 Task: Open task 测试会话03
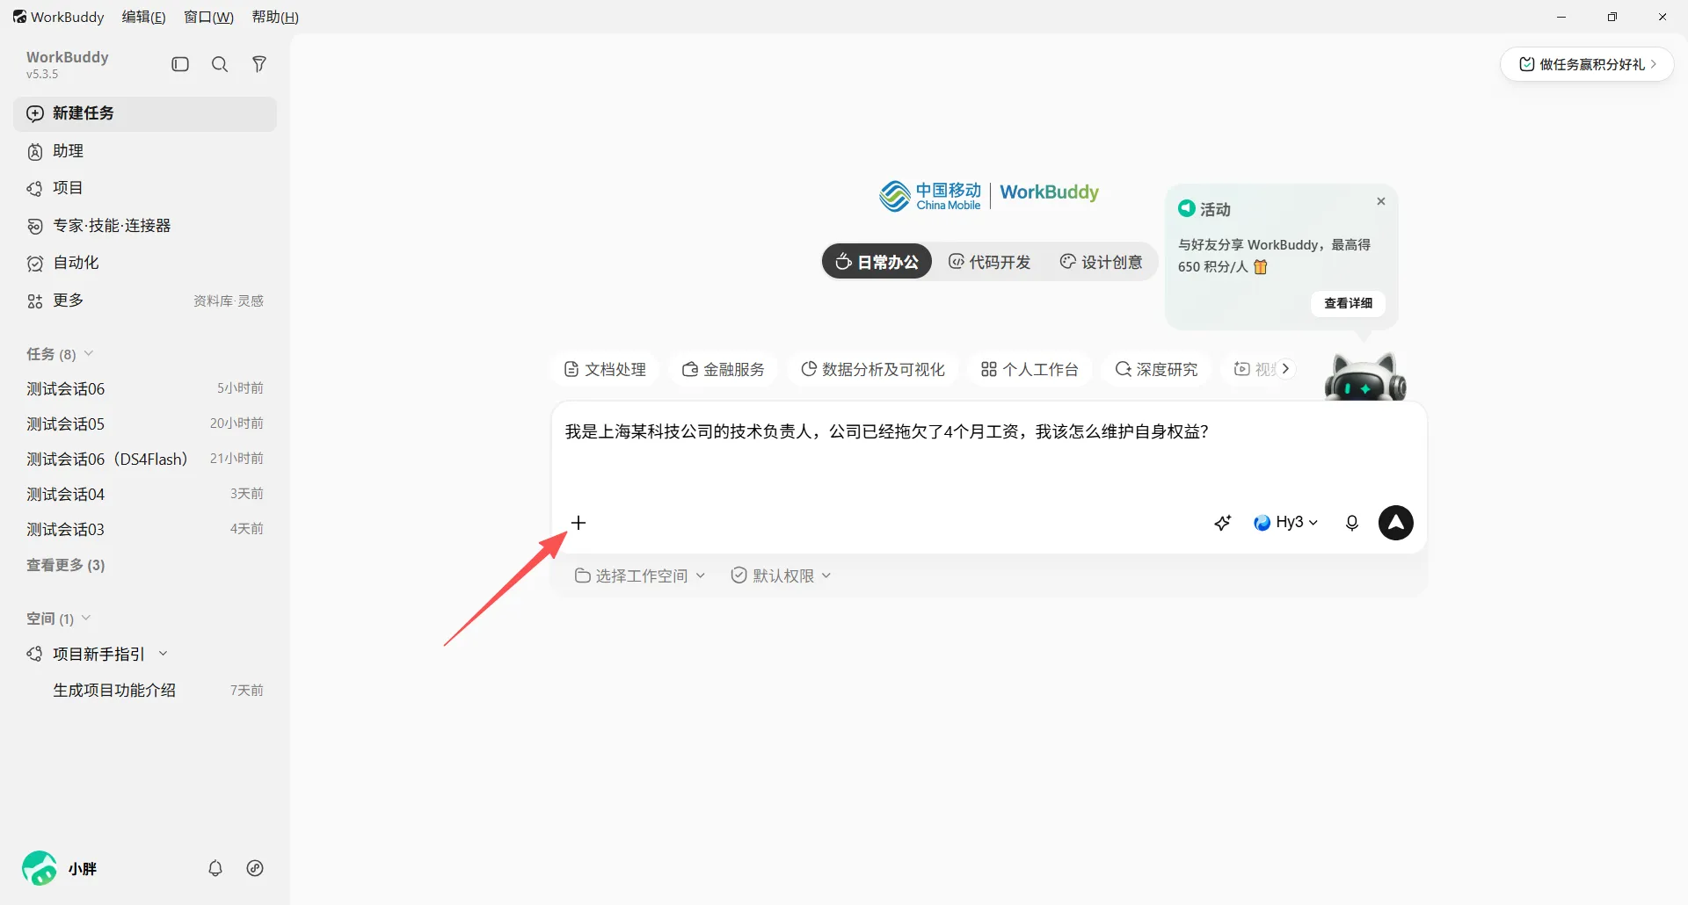click(145, 529)
